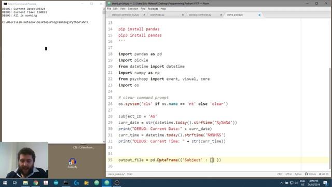Close the scratchpad.py tab
Image resolution: width=332 pixels, height=187 pixels.
(x=183, y=15)
